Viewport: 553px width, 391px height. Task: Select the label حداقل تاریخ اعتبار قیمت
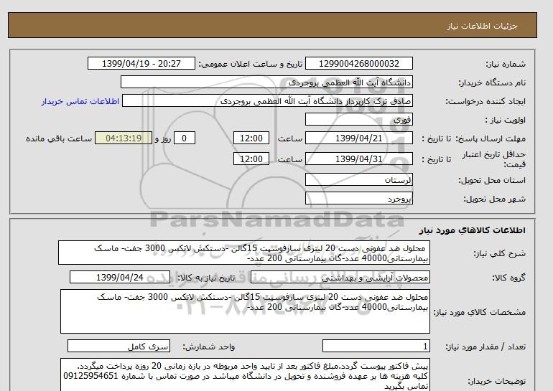point(494,159)
